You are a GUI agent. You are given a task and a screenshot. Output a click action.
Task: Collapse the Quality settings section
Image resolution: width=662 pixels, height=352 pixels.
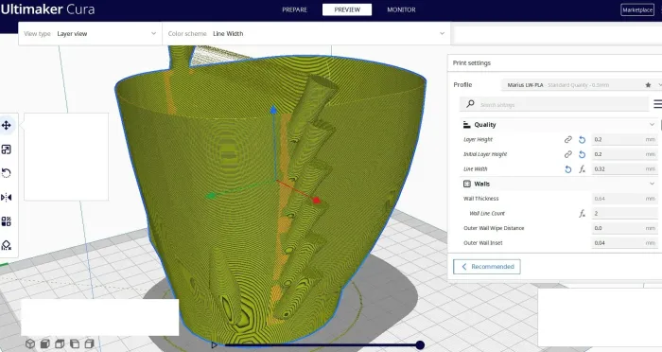652,124
